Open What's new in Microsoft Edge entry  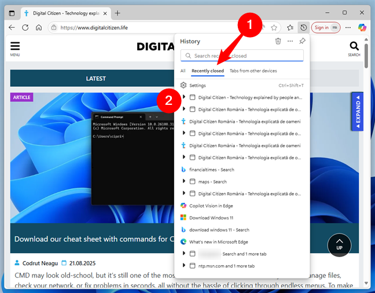[242, 242]
